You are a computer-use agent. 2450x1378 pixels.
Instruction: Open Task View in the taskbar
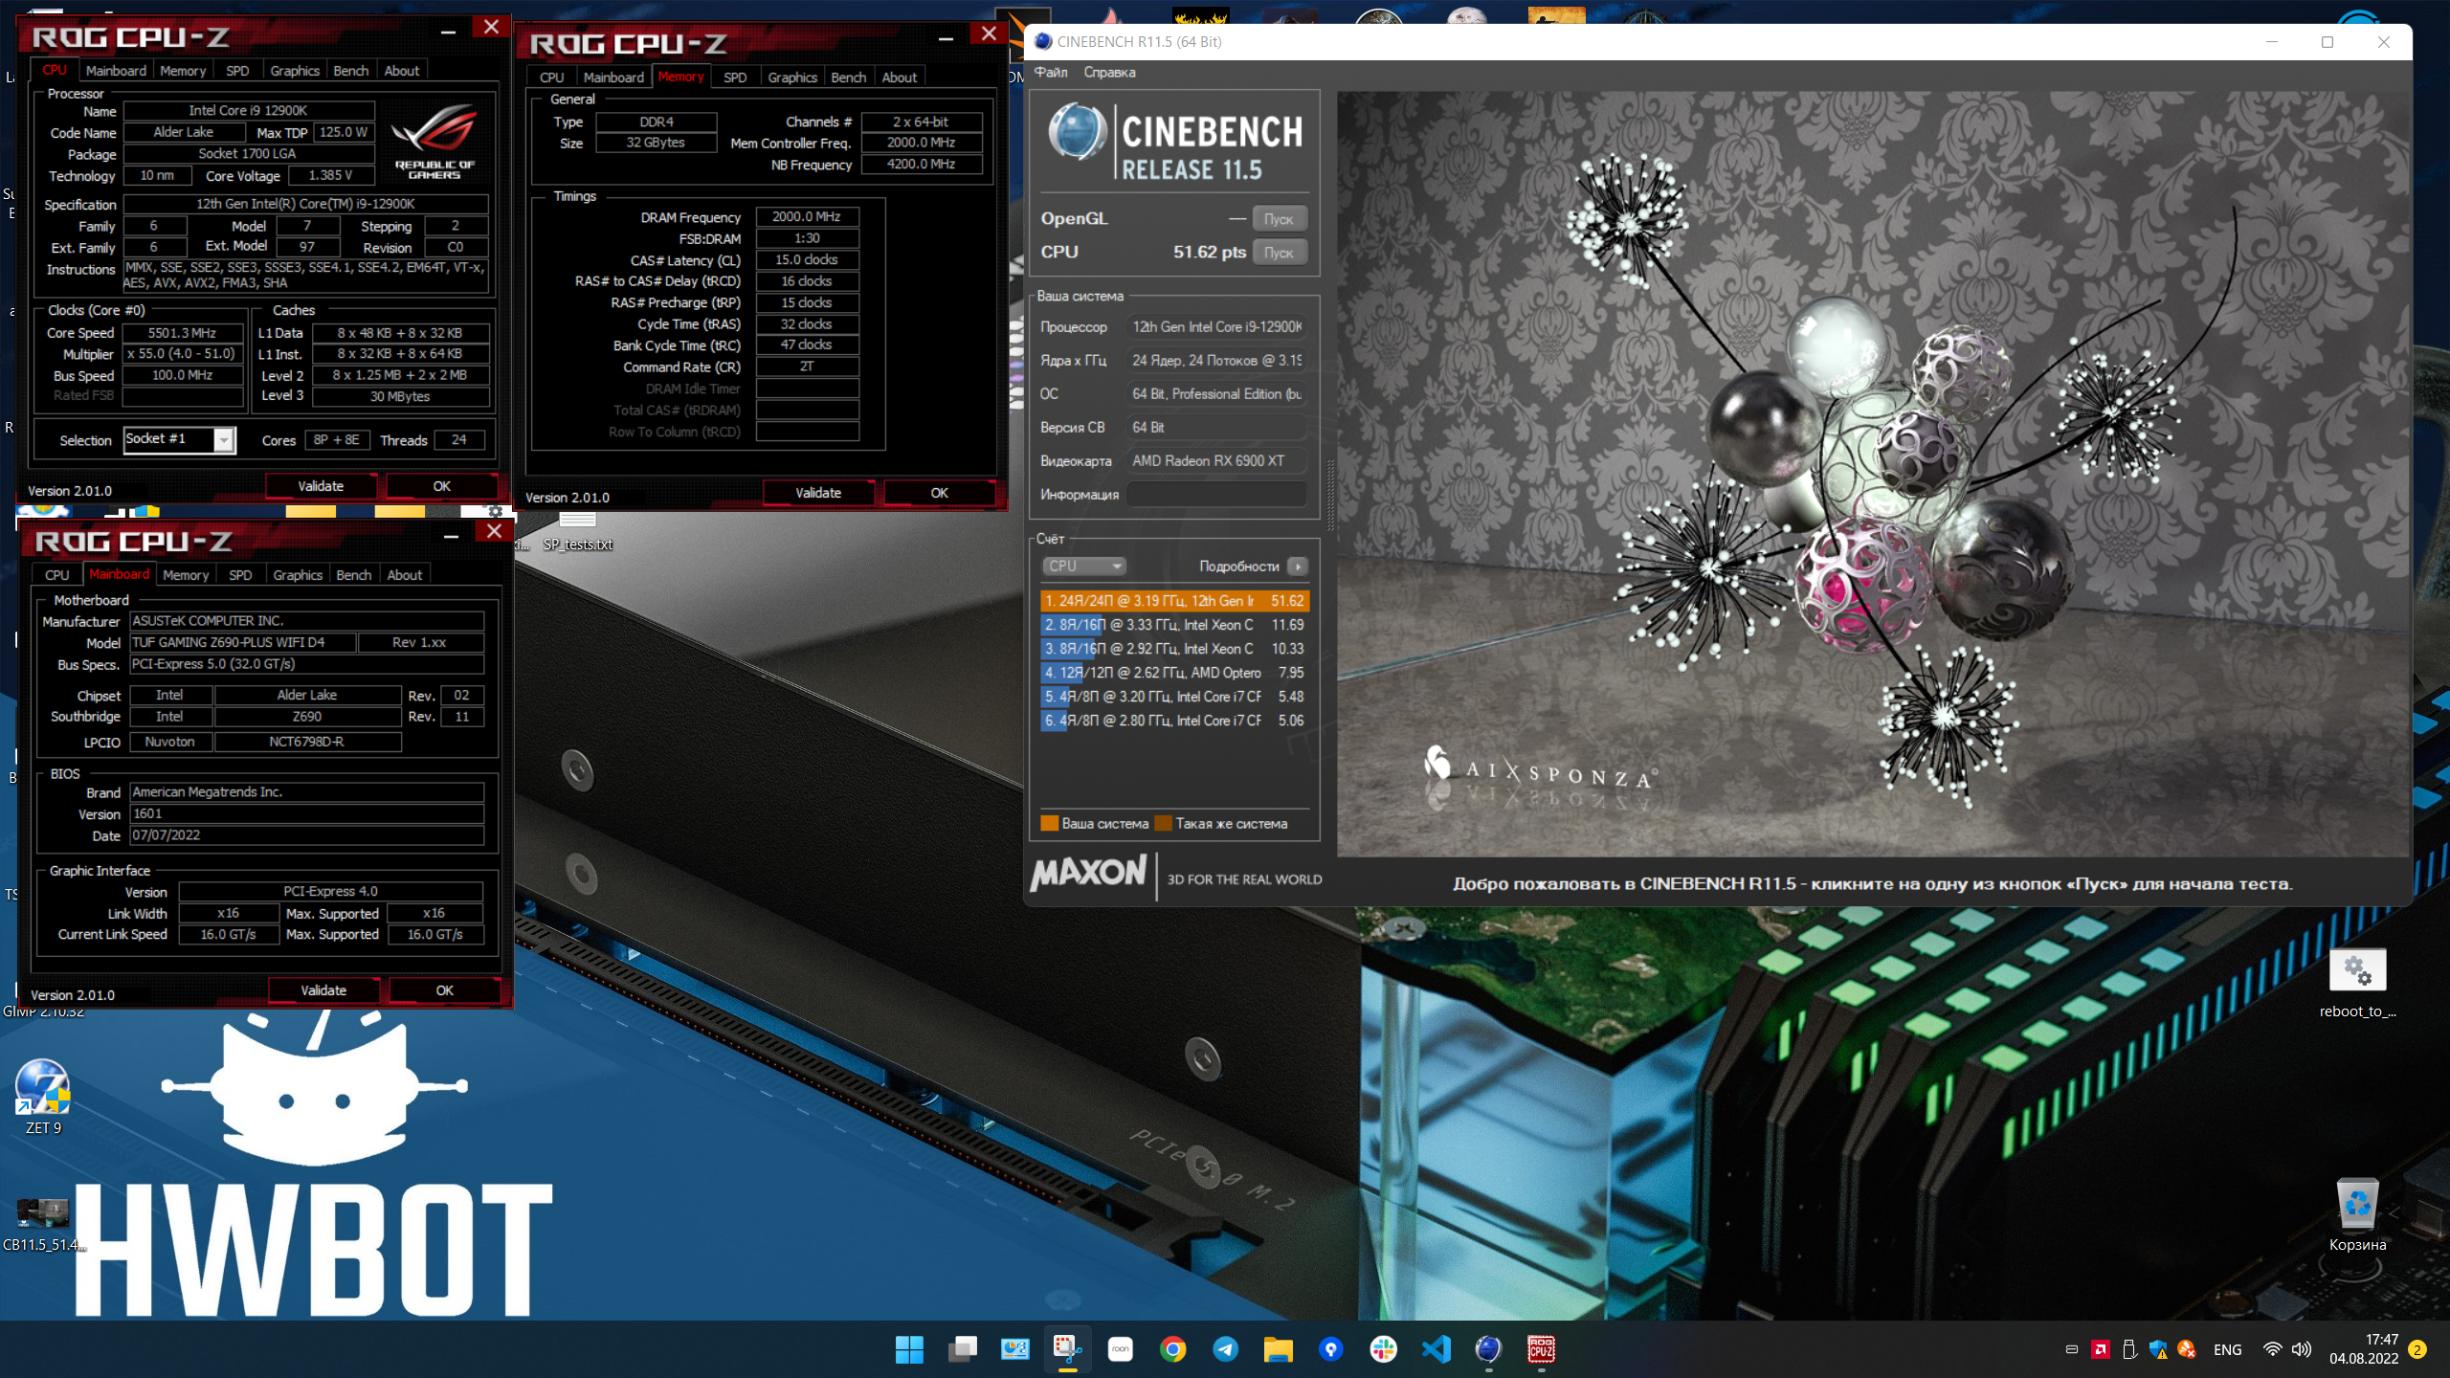click(x=962, y=1349)
